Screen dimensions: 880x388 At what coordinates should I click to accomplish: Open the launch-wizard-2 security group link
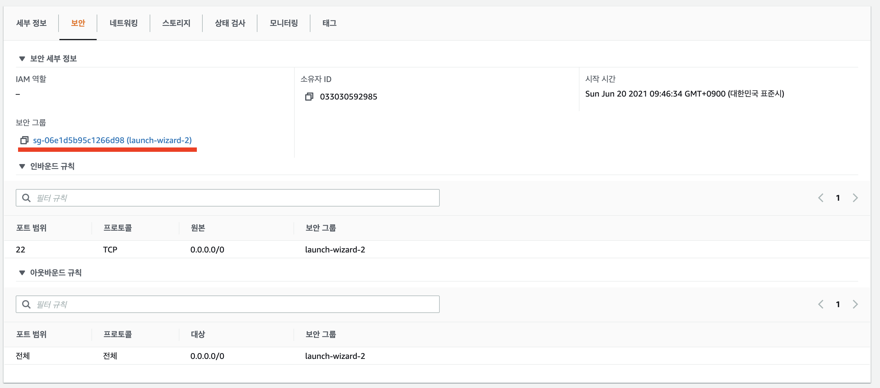(112, 140)
